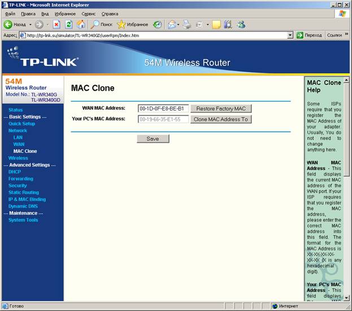Viewport: 352px width, 311px height.
Task: Click the Интернет zone globe icon
Action: 275,306
